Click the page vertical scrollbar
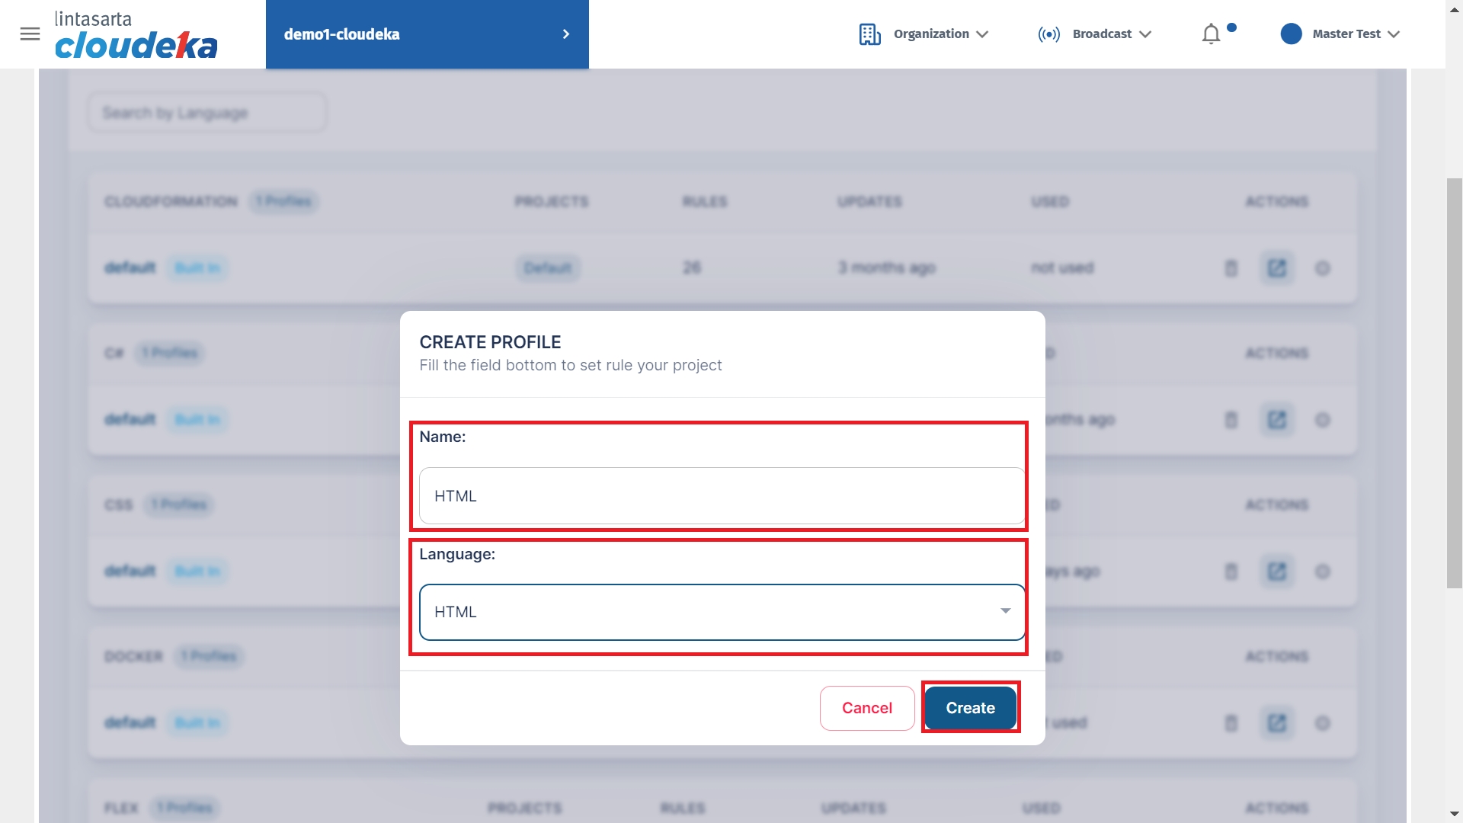The image size is (1463, 823). pyautogui.click(x=1454, y=381)
